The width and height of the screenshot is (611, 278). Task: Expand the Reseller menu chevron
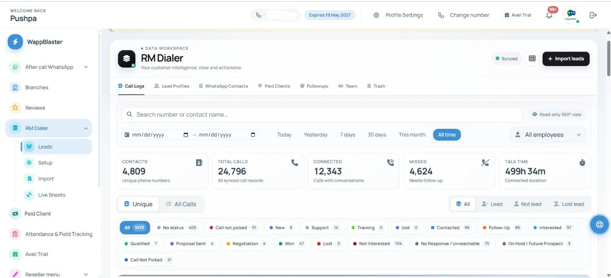86,274
